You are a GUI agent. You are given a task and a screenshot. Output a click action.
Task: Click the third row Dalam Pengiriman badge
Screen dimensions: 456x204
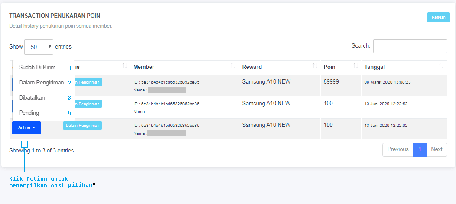82,126
